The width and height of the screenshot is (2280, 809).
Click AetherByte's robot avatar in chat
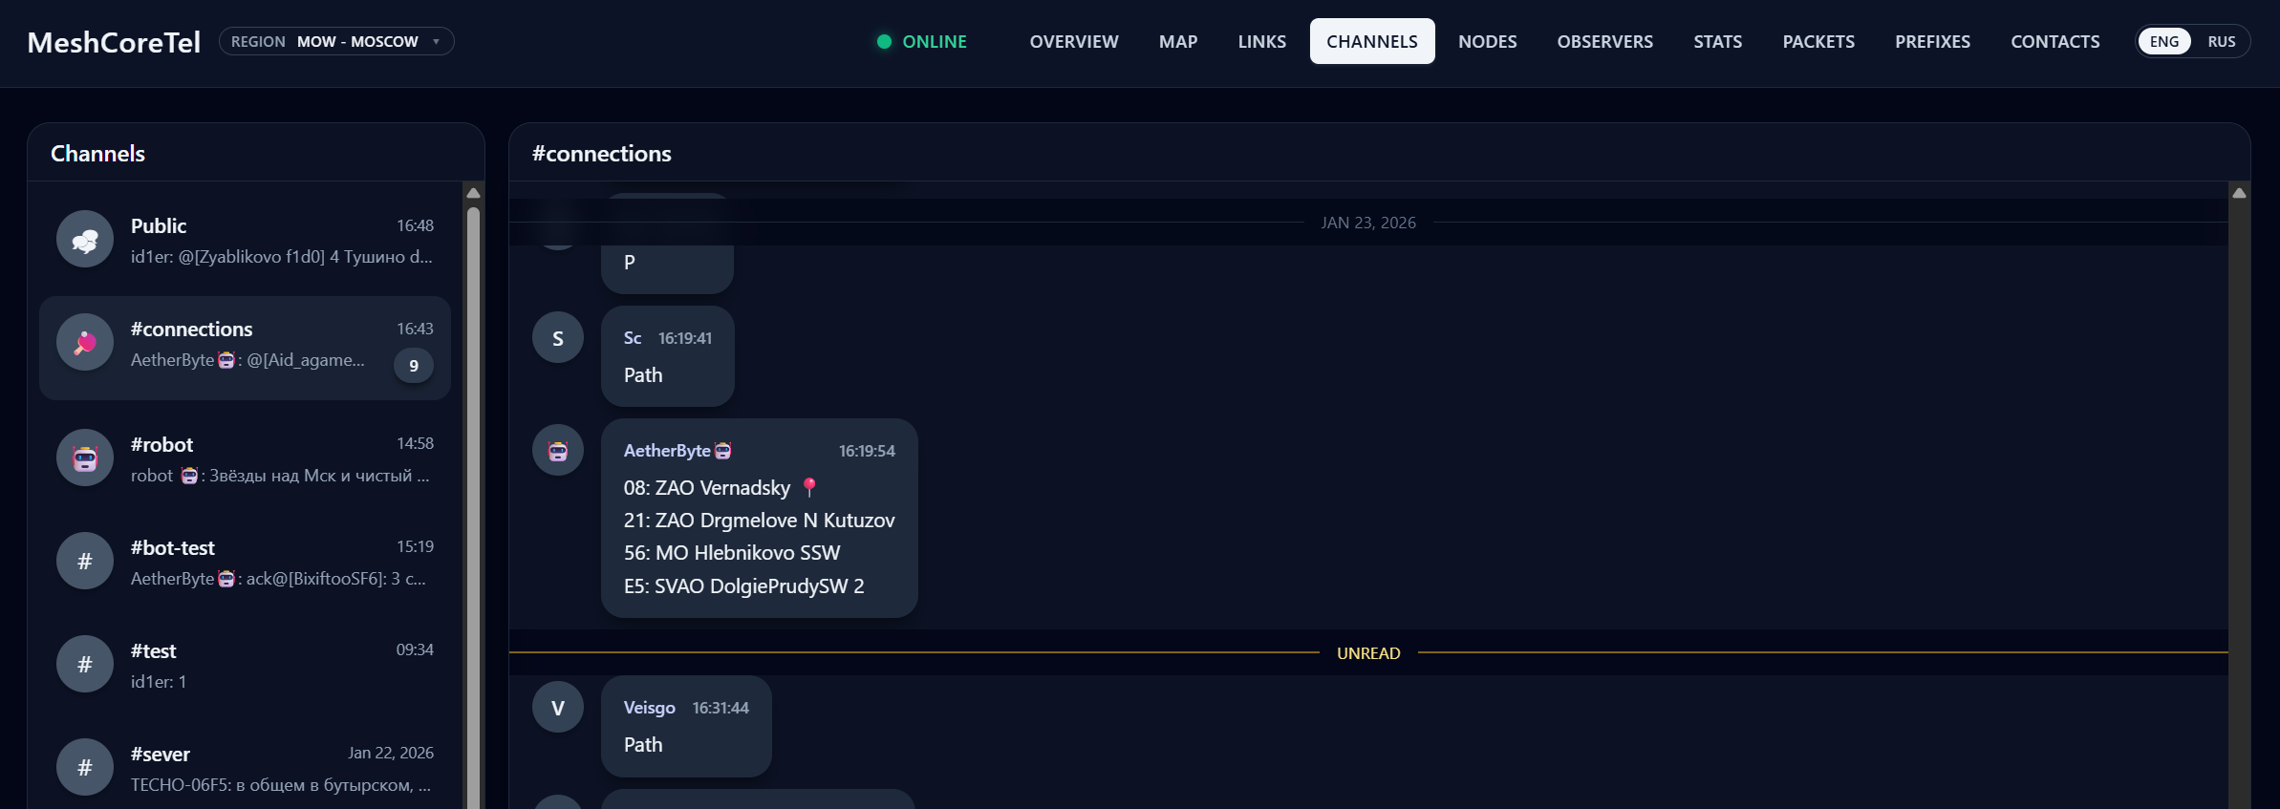pos(558,451)
